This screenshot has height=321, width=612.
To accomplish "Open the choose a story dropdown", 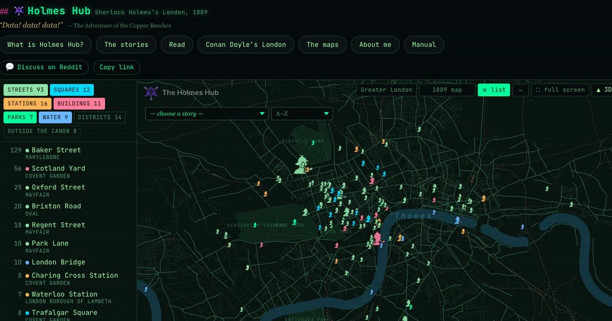I will point(207,114).
